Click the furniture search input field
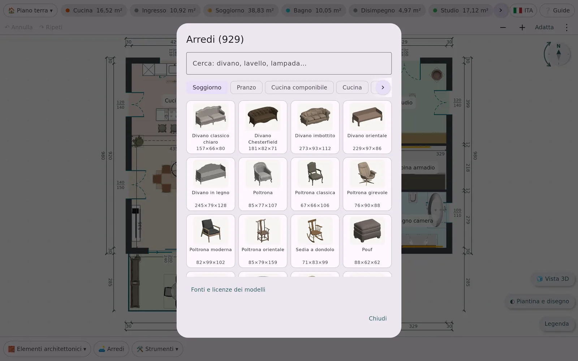578x361 pixels. (x=289, y=64)
